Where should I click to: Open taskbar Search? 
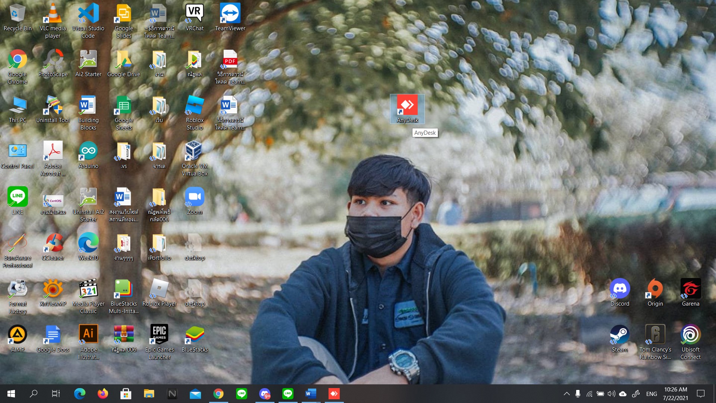coord(34,394)
